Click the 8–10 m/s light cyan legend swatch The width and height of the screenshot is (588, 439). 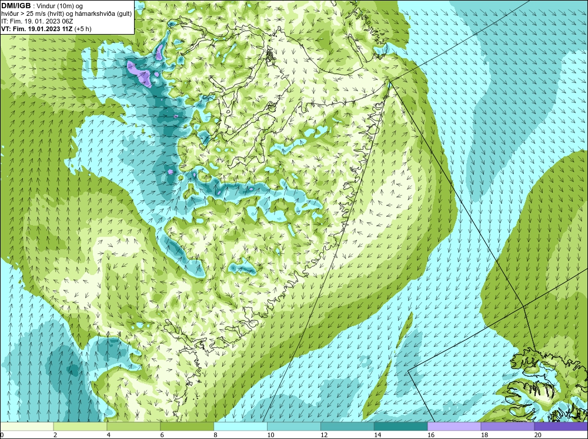pyautogui.click(x=240, y=427)
